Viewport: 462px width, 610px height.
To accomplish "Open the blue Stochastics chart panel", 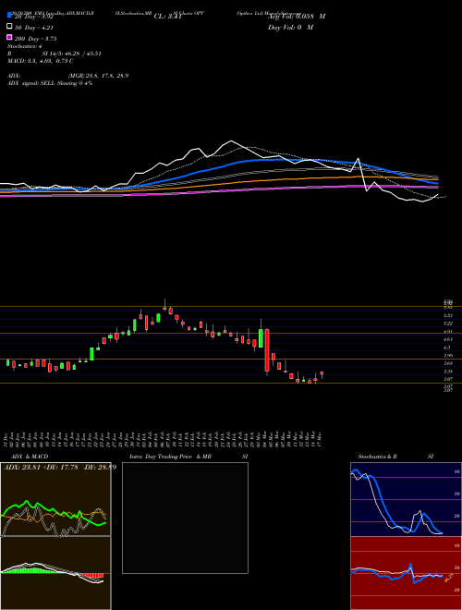I will (406, 499).
